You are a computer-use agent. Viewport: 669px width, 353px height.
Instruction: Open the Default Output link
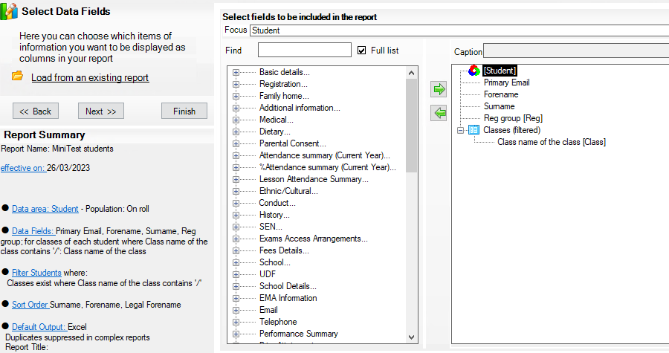point(39,327)
